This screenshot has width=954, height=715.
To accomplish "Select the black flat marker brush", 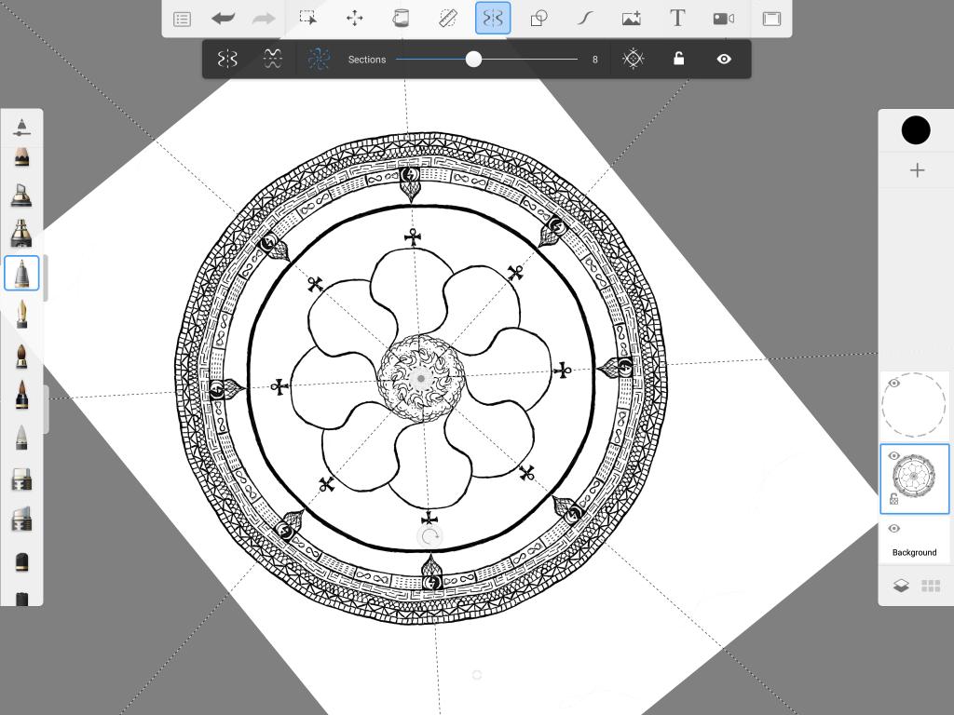I will (21, 561).
